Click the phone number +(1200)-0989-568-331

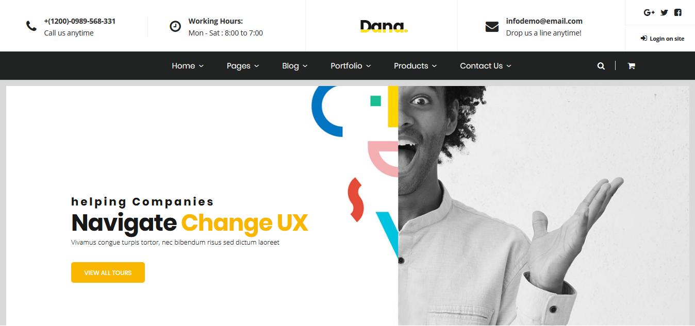pyautogui.click(x=80, y=21)
